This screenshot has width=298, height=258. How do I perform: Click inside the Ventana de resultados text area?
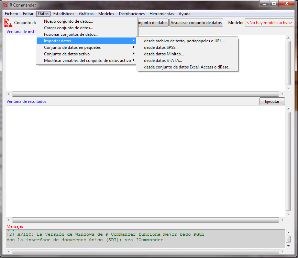pyautogui.click(x=145, y=161)
